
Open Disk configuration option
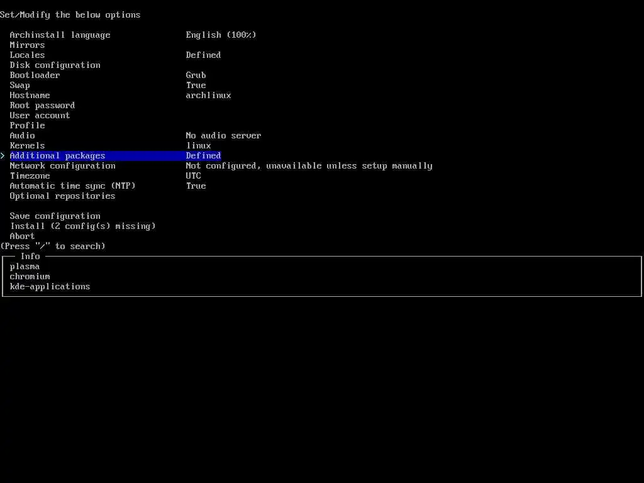click(55, 65)
